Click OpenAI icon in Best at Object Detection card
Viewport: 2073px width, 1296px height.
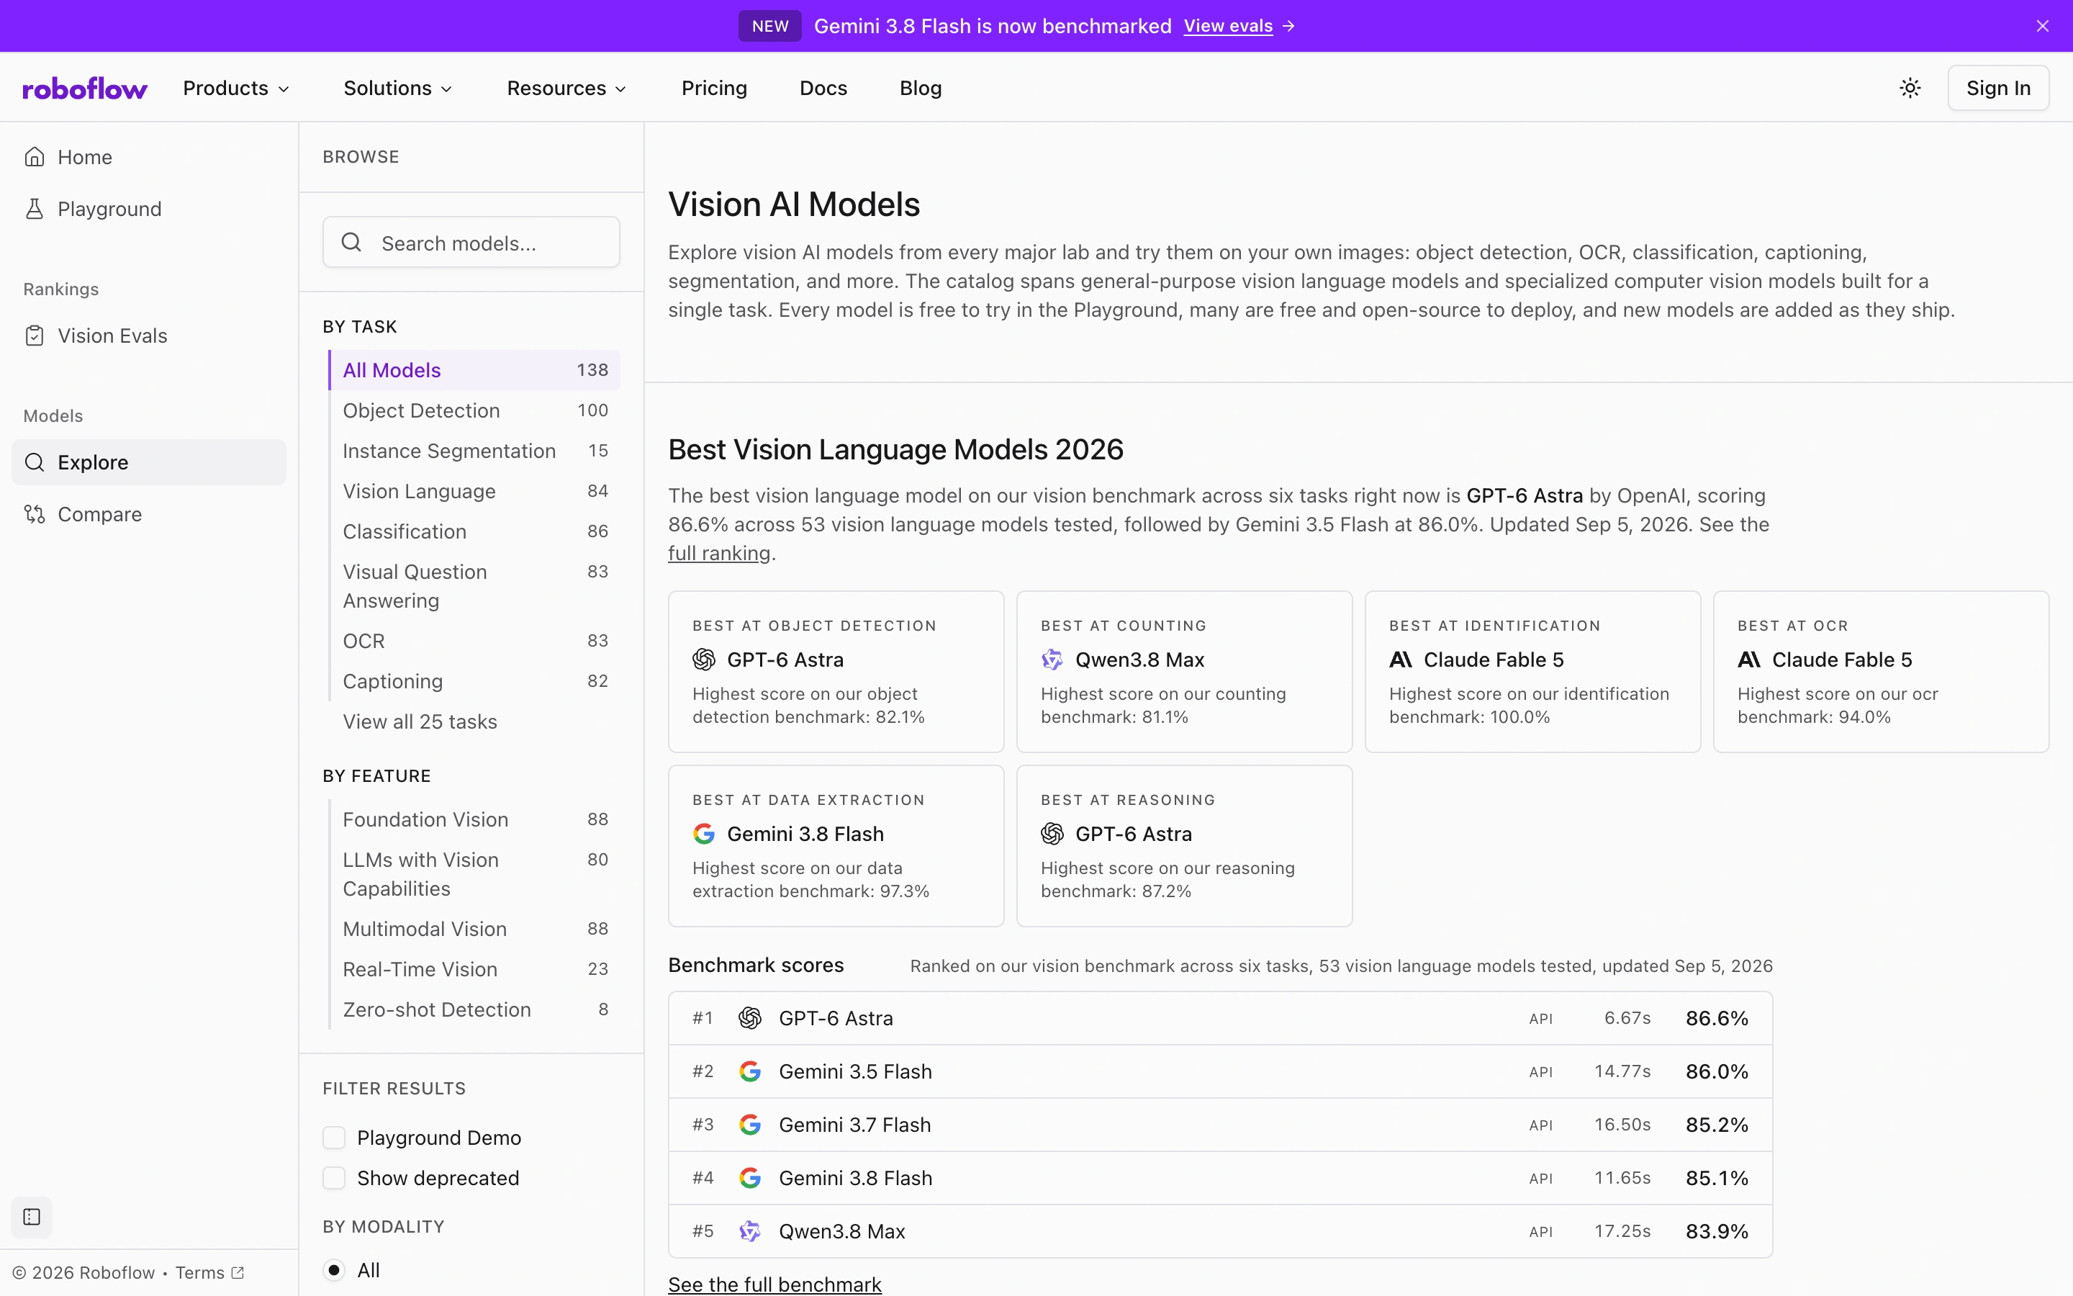point(704,660)
